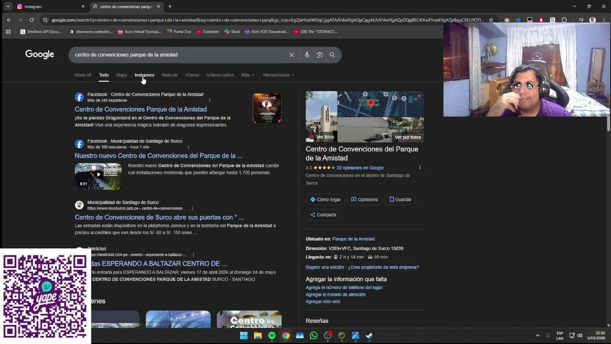
Task: Open the DevDocs API Docu bookmark
Action: tap(41, 32)
